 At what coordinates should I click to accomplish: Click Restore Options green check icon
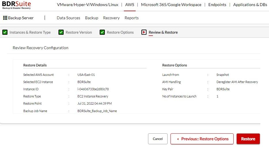tap(102, 32)
